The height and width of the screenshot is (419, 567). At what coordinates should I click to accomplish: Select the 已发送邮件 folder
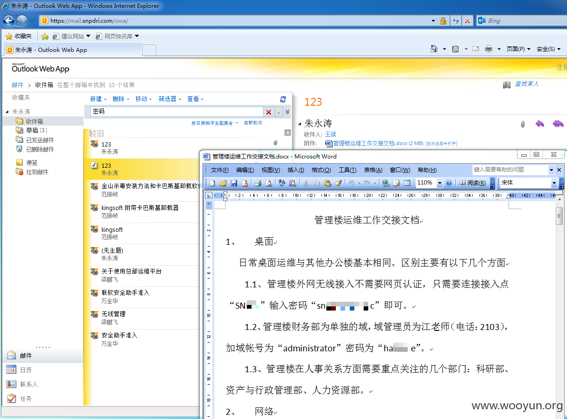click(35, 140)
